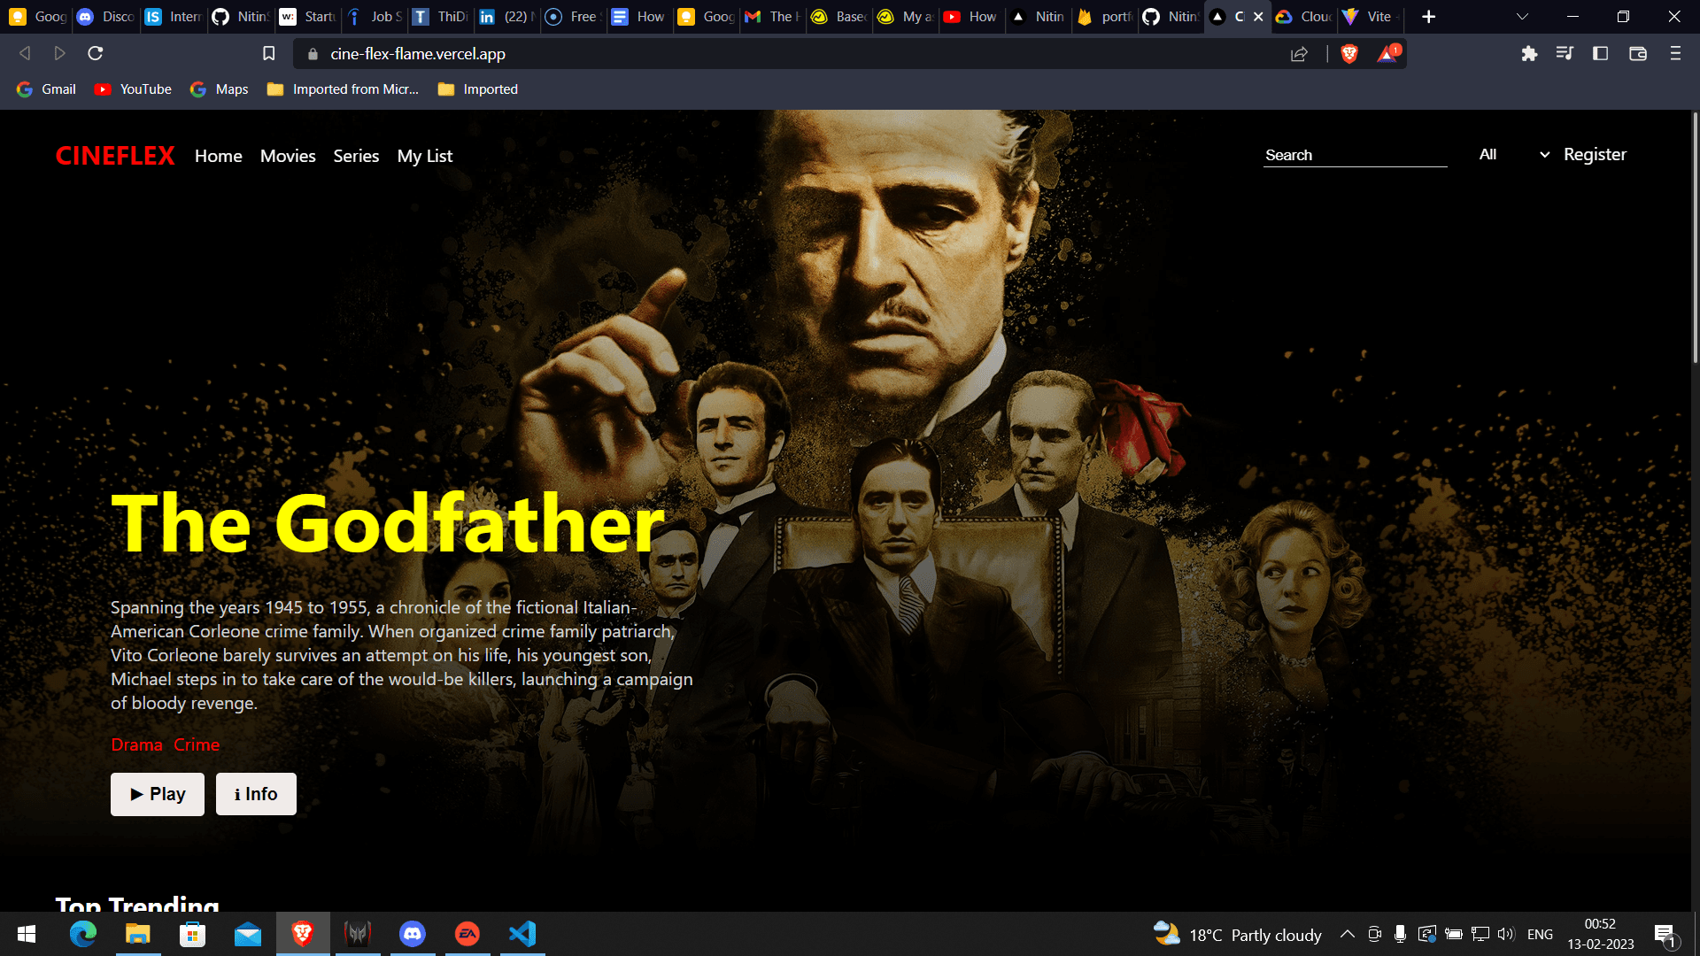Click the CINEFLEX logo
Viewport: 1700px width, 956px height.
tap(115, 157)
